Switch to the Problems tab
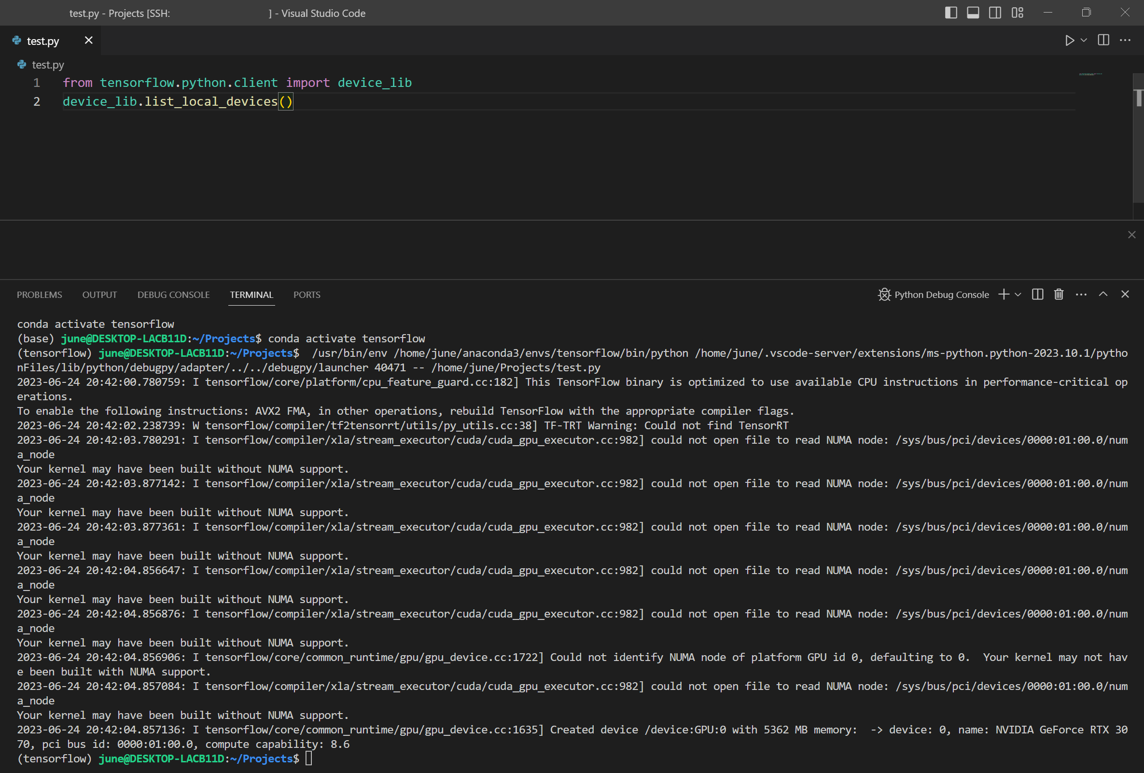The width and height of the screenshot is (1144, 773). (40, 295)
